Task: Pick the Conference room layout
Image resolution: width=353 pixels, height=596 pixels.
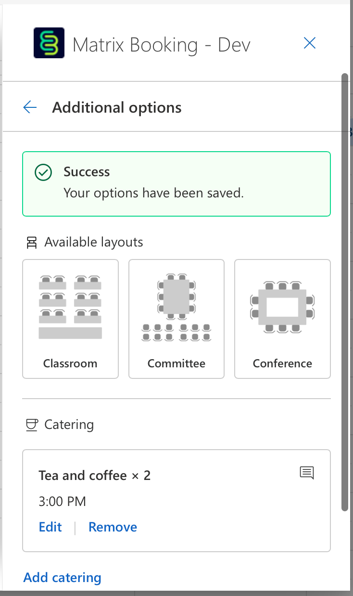Action: pyautogui.click(x=282, y=319)
